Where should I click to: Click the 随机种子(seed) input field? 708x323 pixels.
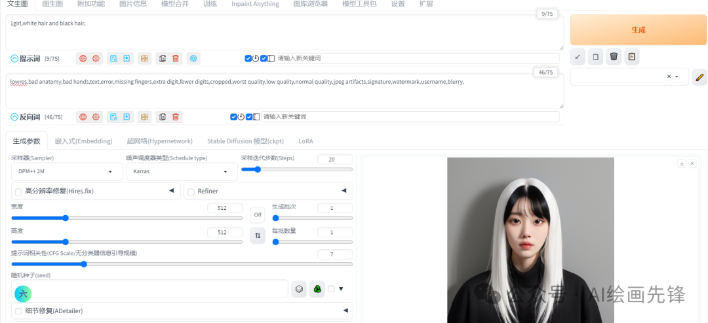coord(149,289)
